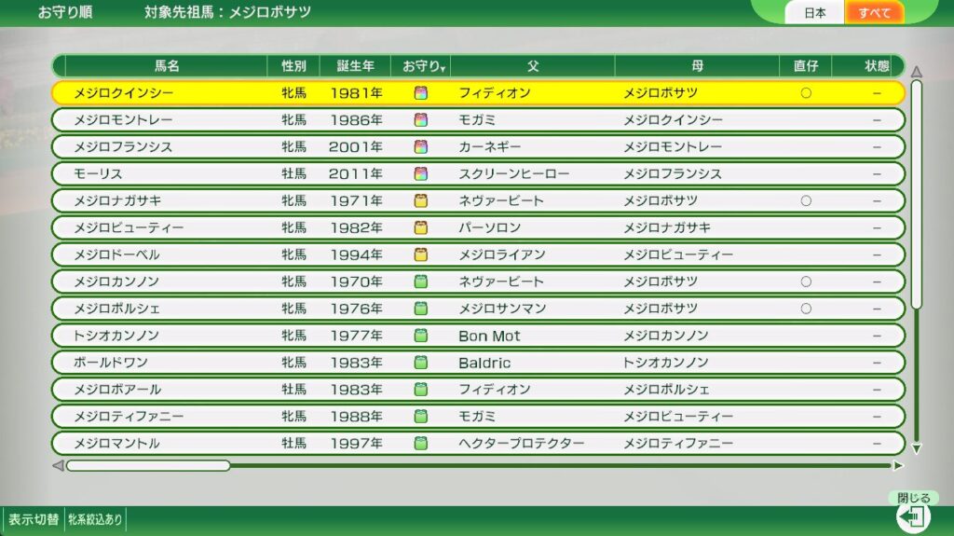Click the rainbow charm icon in モーリス row

coord(420,174)
